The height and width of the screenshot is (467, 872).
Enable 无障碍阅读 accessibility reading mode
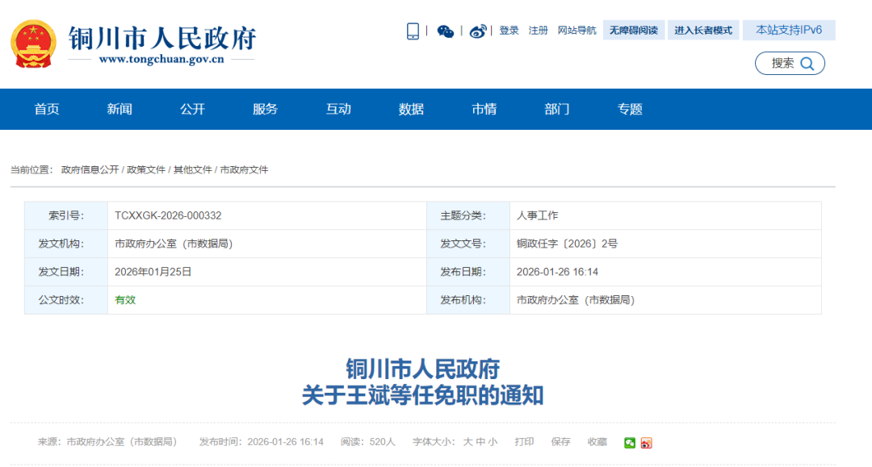(635, 29)
